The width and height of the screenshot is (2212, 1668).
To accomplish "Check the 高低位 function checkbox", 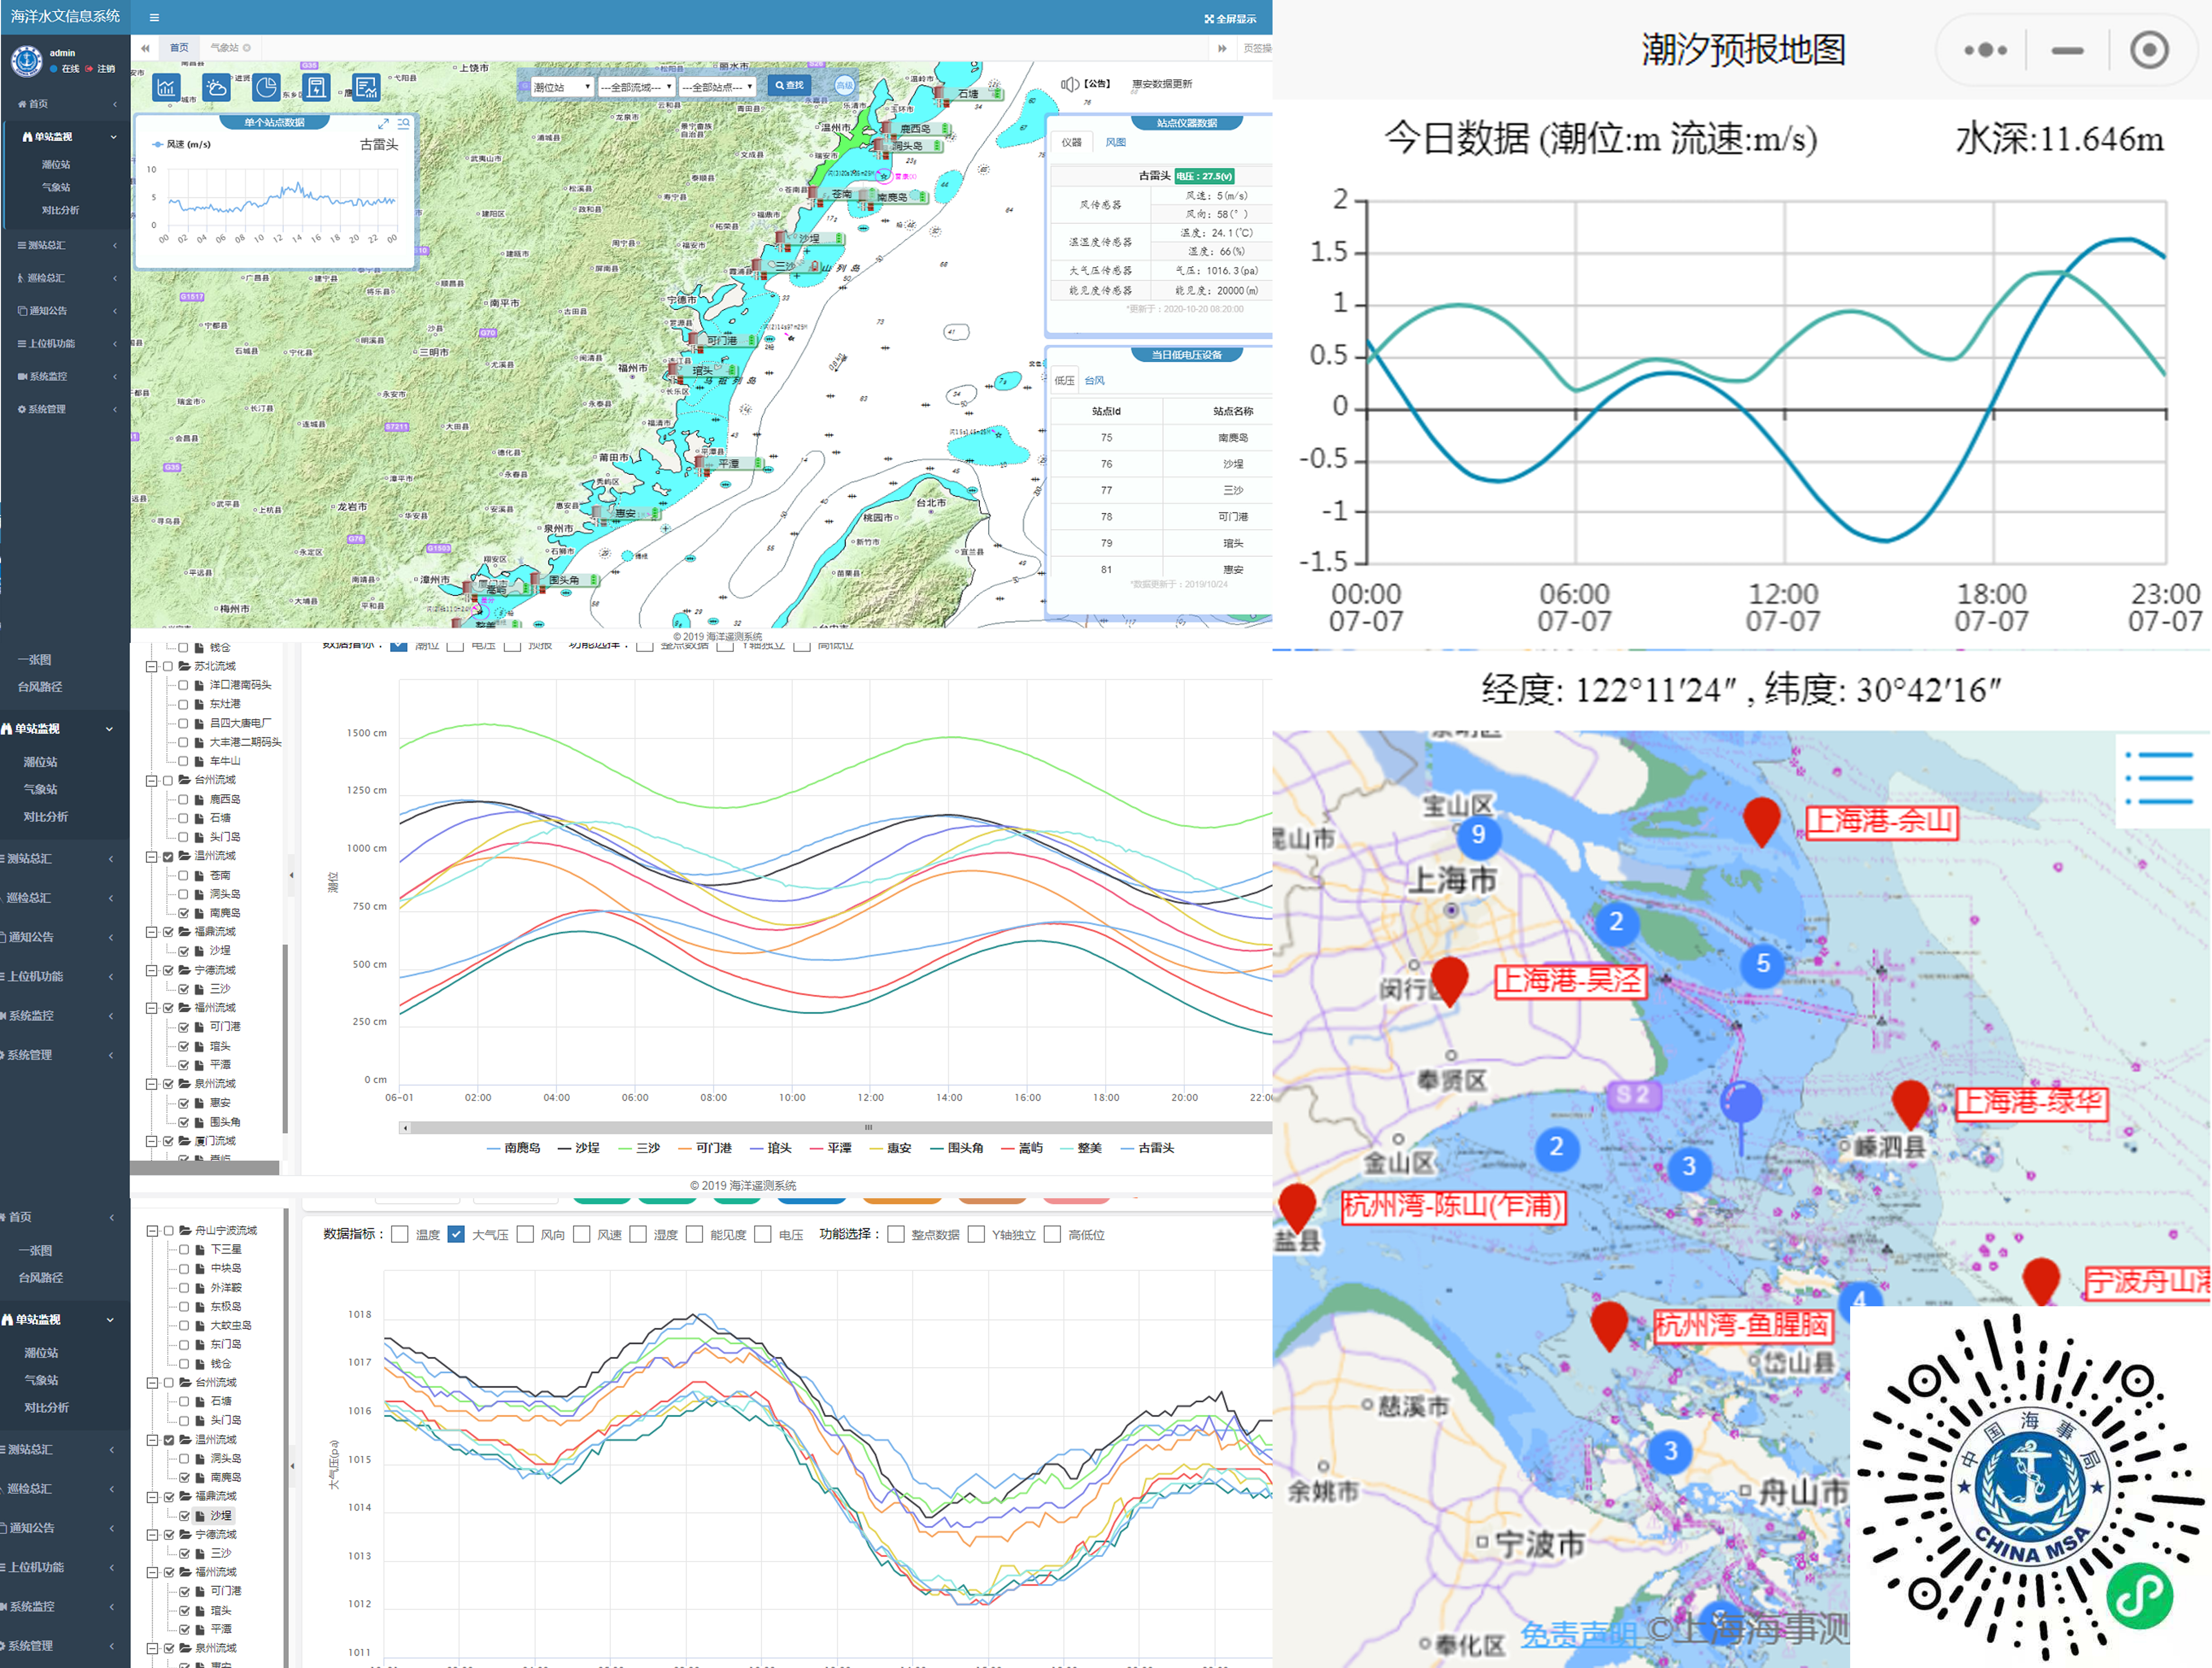I will 1052,1234.
